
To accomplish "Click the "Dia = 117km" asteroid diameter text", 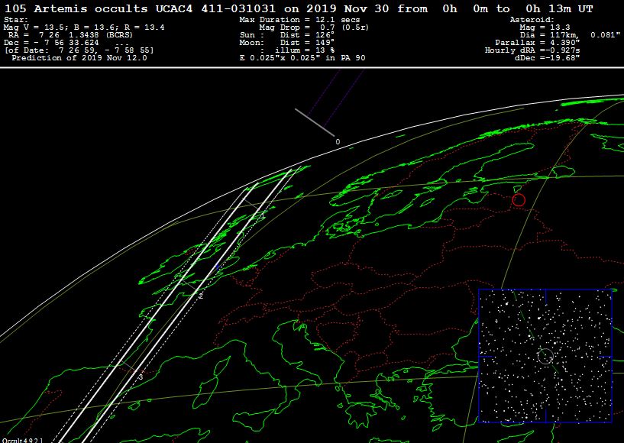I will [x=561, y=35].
